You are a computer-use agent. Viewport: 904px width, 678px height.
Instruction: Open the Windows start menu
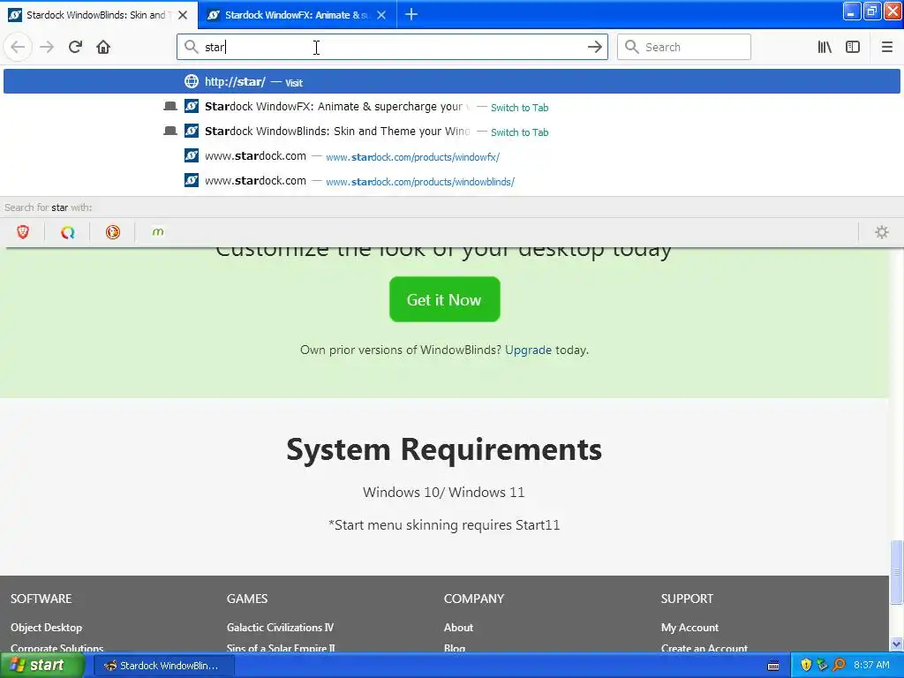pyautogui.click(x=42, y=666)
